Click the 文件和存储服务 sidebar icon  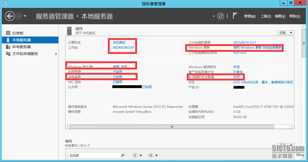pyautogui.click(x=8, y=54)
